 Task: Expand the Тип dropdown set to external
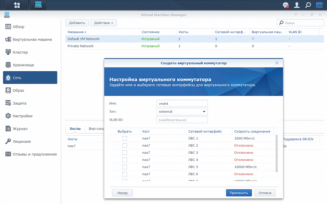click(182, 111)
